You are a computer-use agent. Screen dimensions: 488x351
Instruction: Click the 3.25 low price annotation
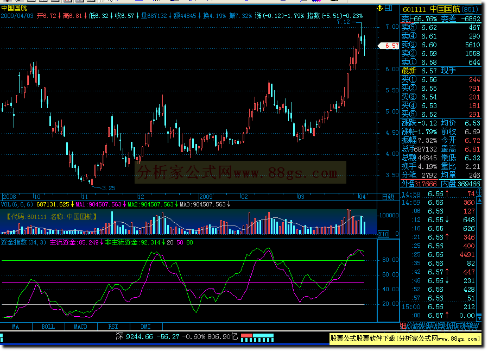(109, 188)
